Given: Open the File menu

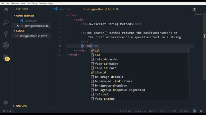Looking at the screenshot, I should [x=2, y=4].
